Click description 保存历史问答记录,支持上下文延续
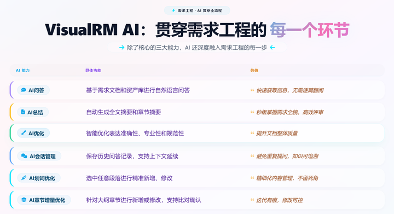This screenshot has width=394, height=214. coord(132,156)
